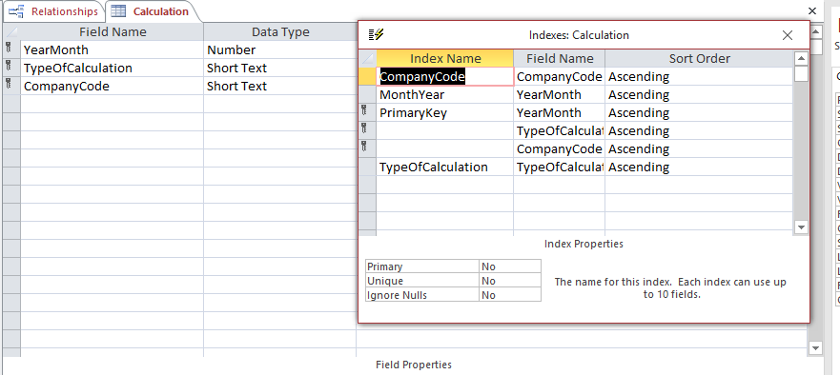Select the PrimaryKey index name

click(x=445, y=113)
